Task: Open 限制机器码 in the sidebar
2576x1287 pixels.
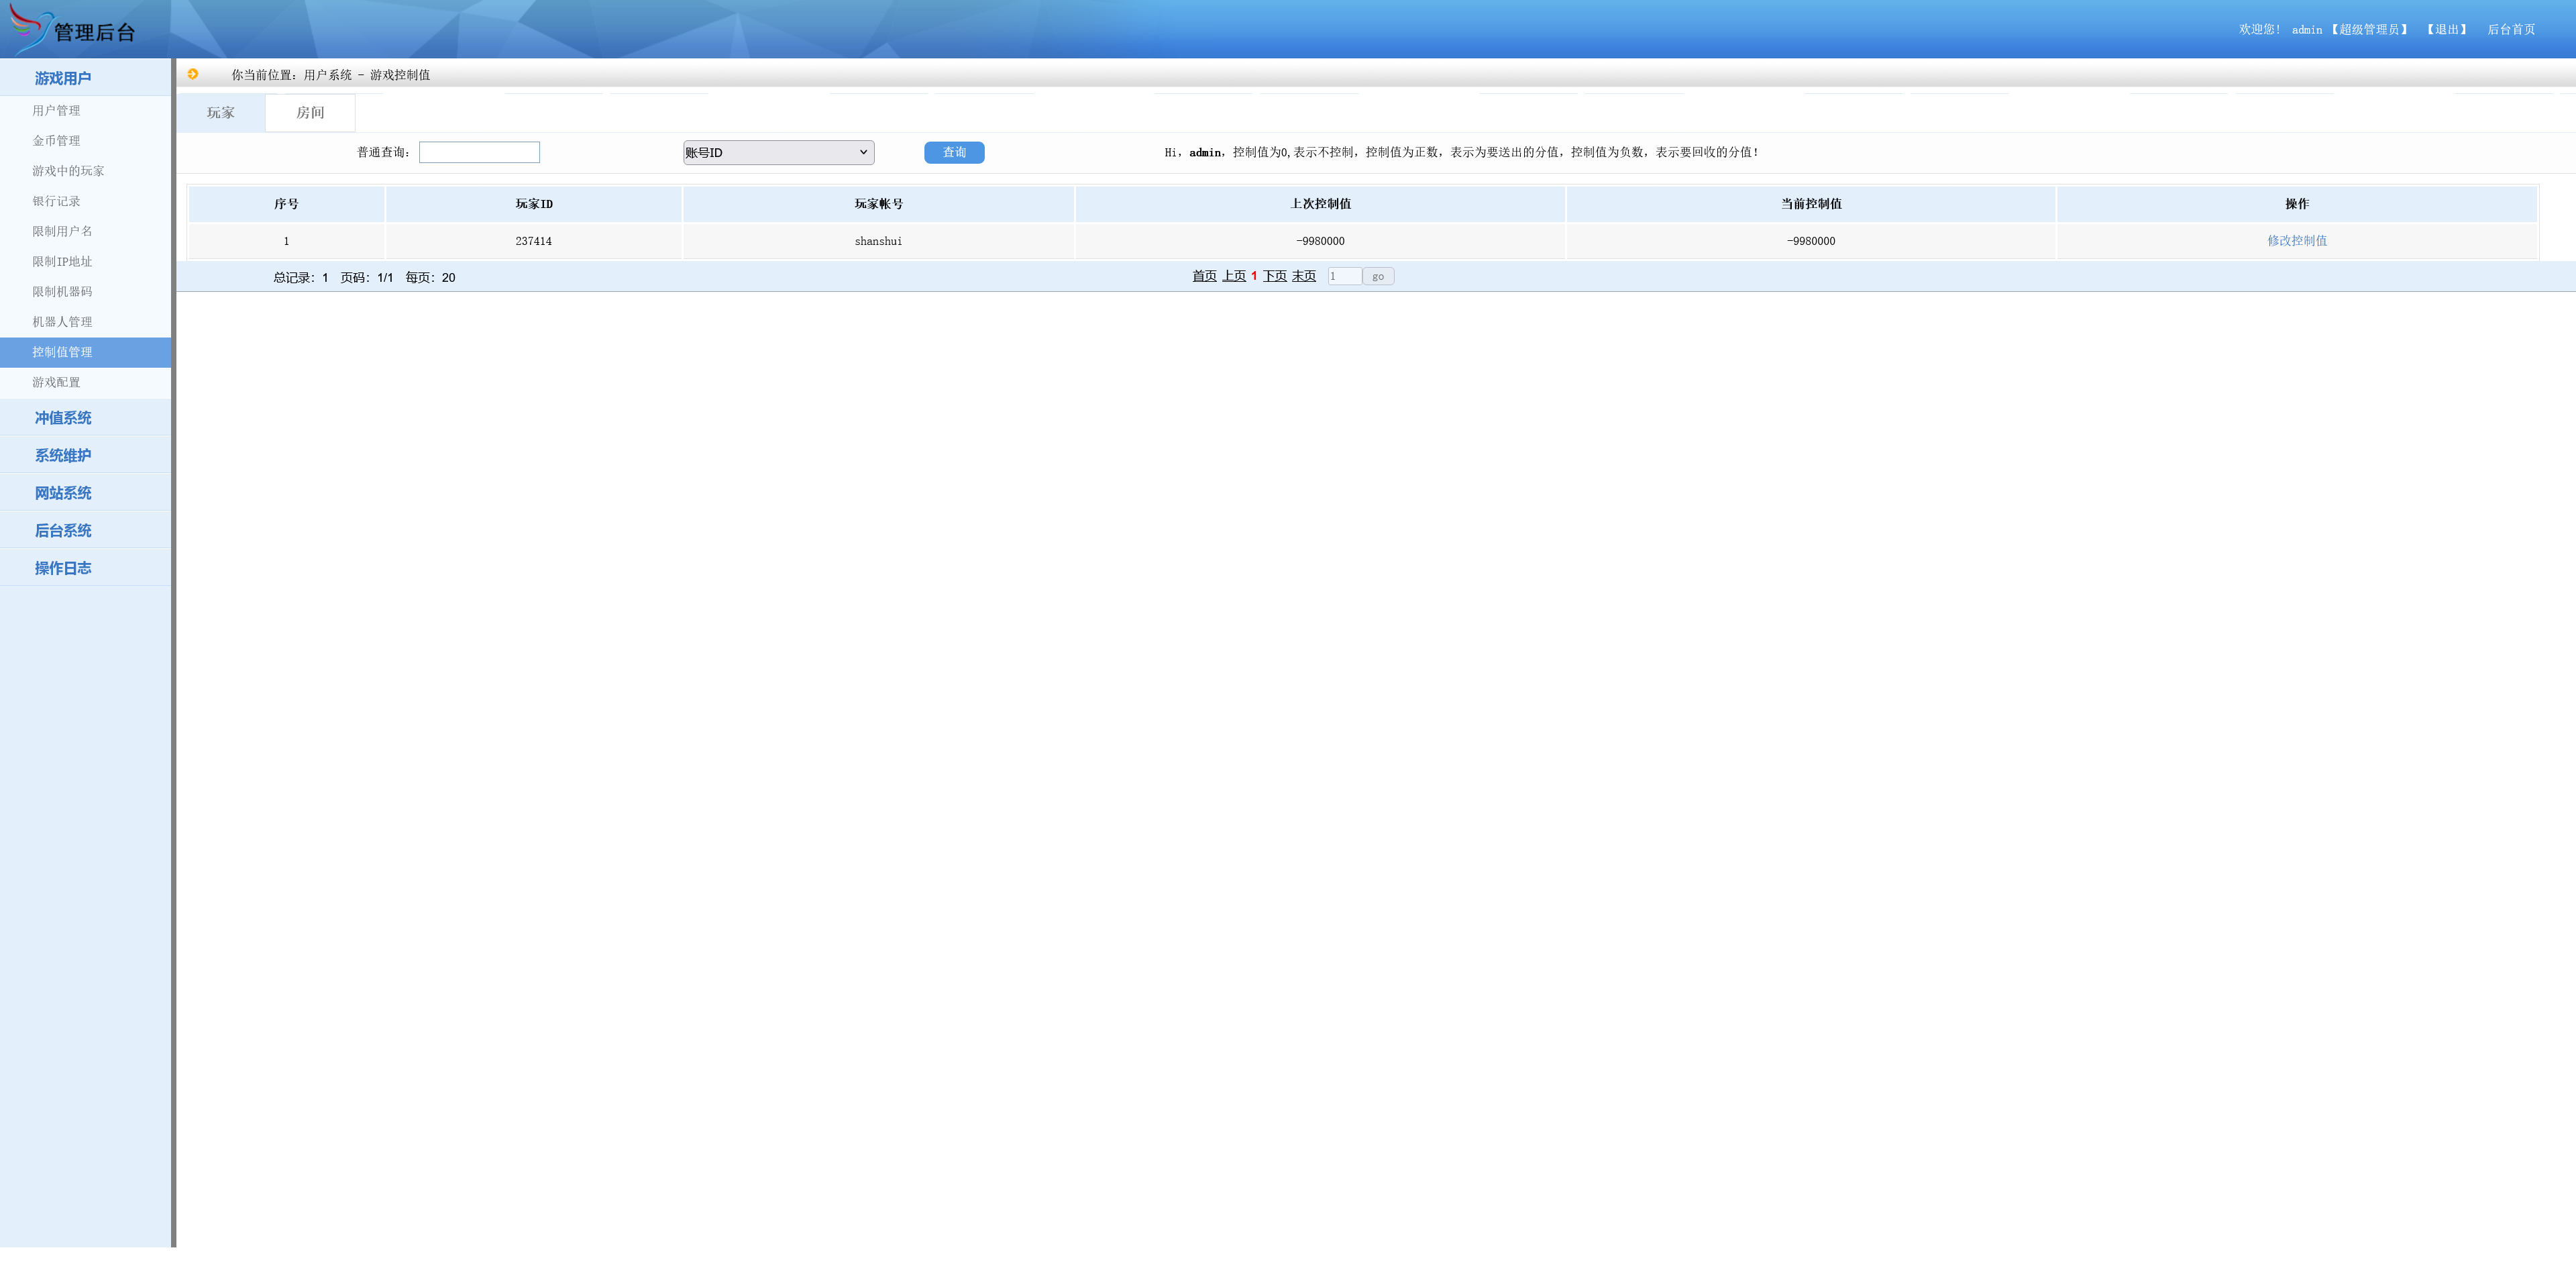Action: (62, 292)
